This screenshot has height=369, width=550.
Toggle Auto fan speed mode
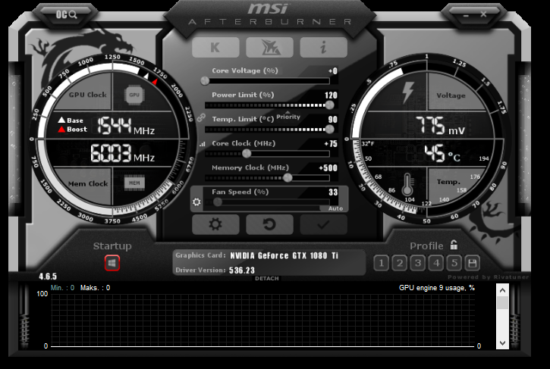pos(335,208)
